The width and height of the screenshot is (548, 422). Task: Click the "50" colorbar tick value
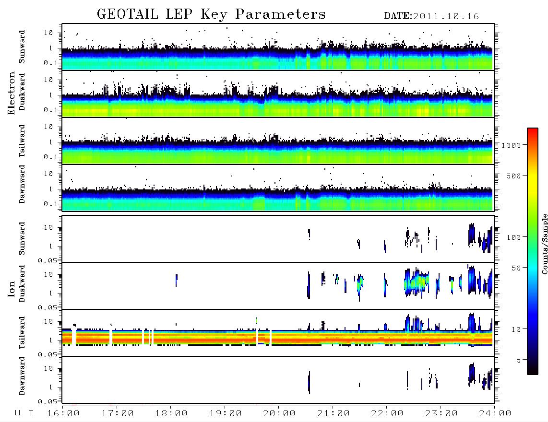point(516,268)
